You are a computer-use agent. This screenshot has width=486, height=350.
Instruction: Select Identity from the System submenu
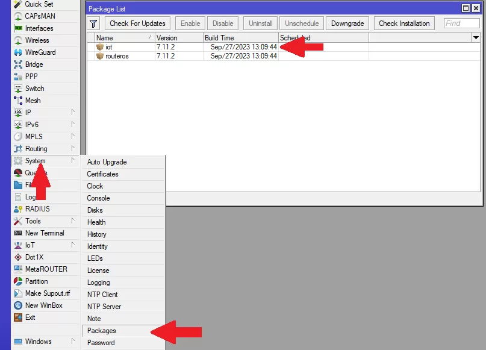click(123, 246)
